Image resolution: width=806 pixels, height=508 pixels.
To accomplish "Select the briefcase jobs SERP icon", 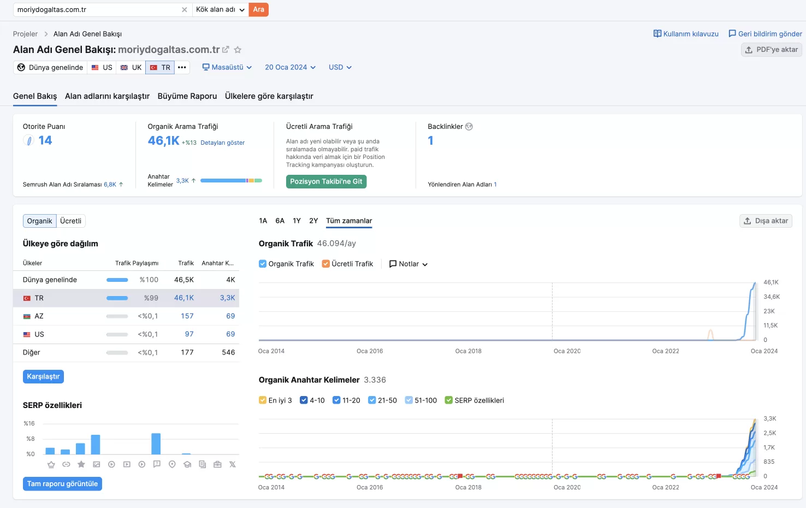I will 217,464.
